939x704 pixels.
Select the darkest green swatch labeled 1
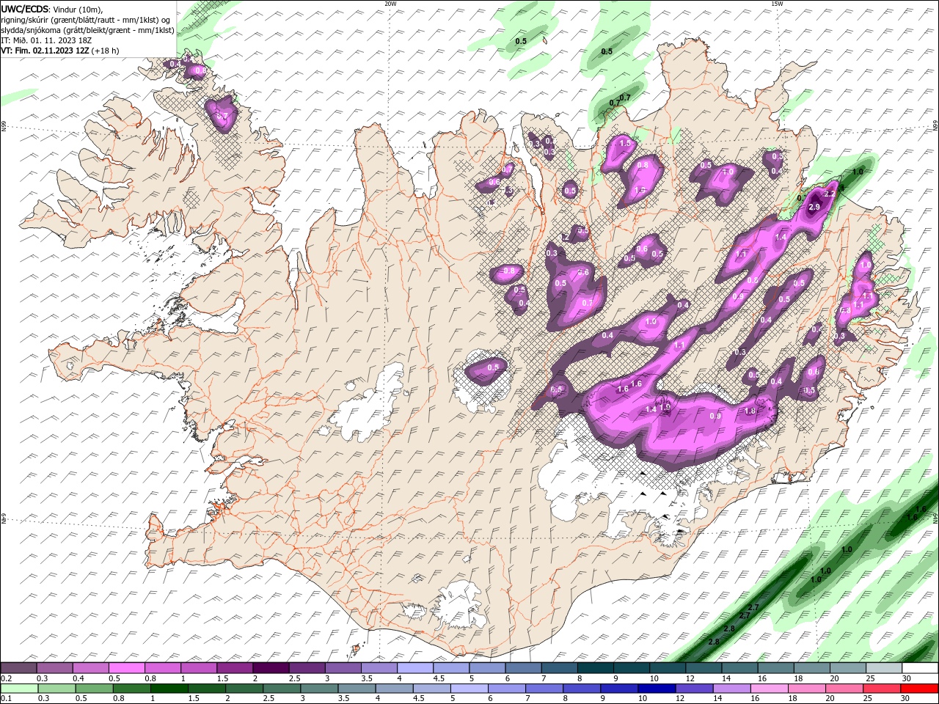tap(169, 689)
